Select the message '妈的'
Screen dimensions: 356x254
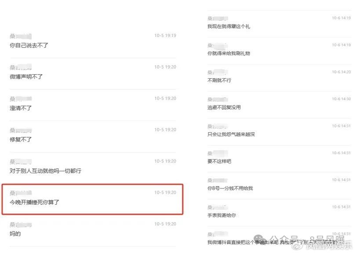15,234
